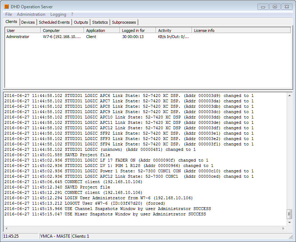Click the APC11 Link State log line
The width and height of the screenshot is (296, 242).
129,122
